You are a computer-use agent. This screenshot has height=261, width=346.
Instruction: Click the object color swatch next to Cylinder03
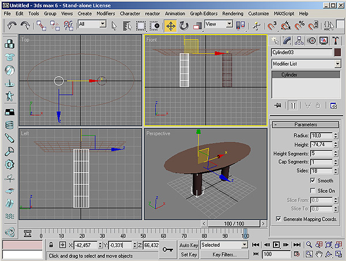tap(337, 52)
